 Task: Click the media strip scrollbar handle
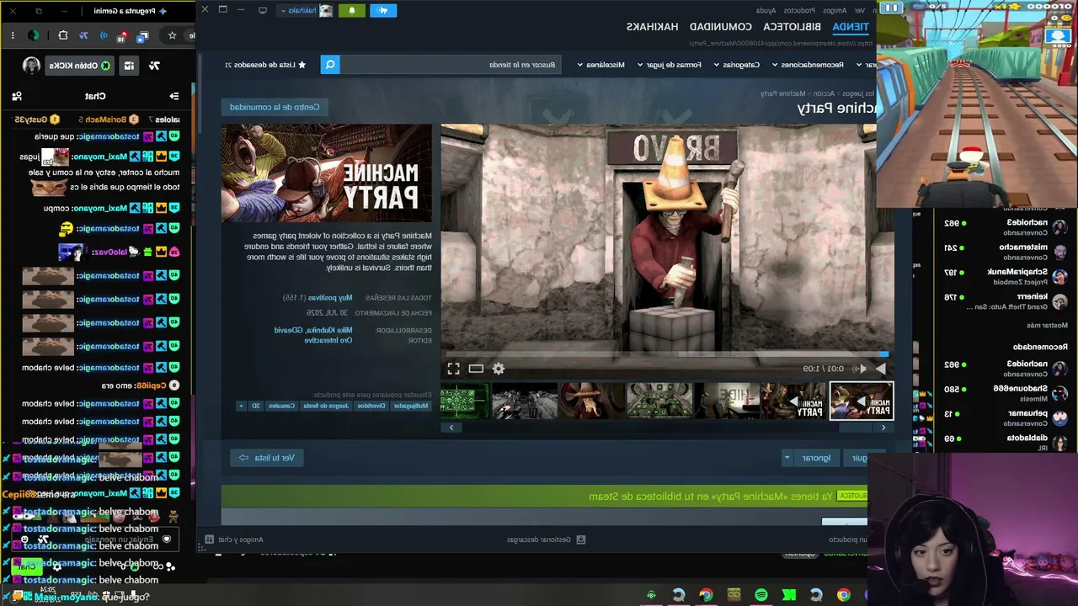click(857, 428)
